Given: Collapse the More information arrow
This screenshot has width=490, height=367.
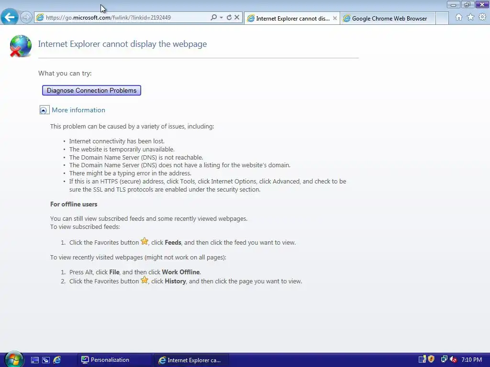Looking at the screenshot, I should (44, 110).
